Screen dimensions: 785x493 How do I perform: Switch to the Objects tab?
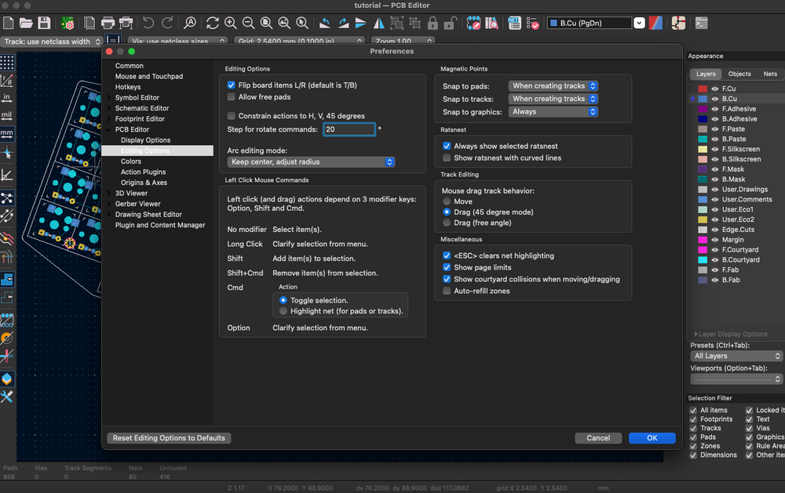(x=740, y=74)
